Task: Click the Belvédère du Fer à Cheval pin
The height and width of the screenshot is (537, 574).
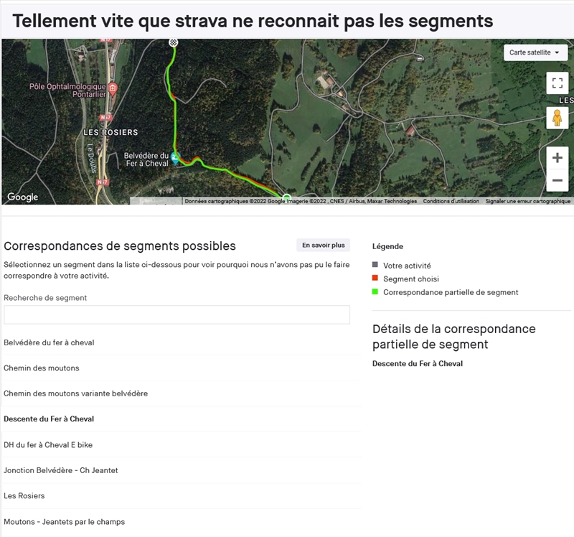Action: pyautogui.click(x=175, y=159)
